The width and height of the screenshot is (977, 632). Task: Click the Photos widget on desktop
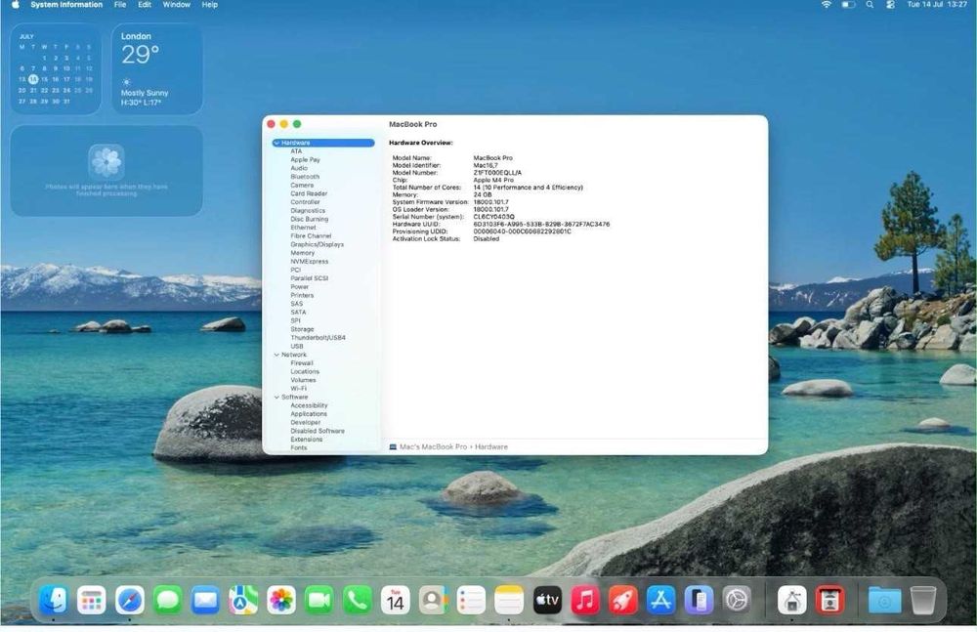[106, 171]
